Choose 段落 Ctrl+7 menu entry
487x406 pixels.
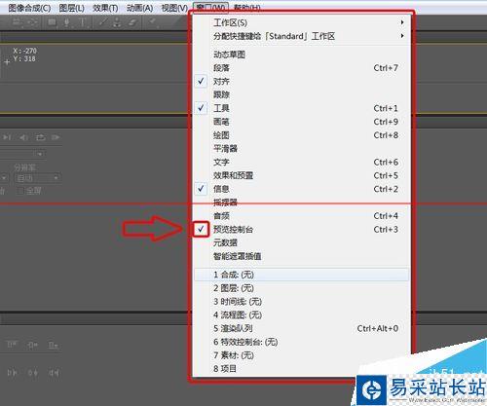(x=302, y=68)
